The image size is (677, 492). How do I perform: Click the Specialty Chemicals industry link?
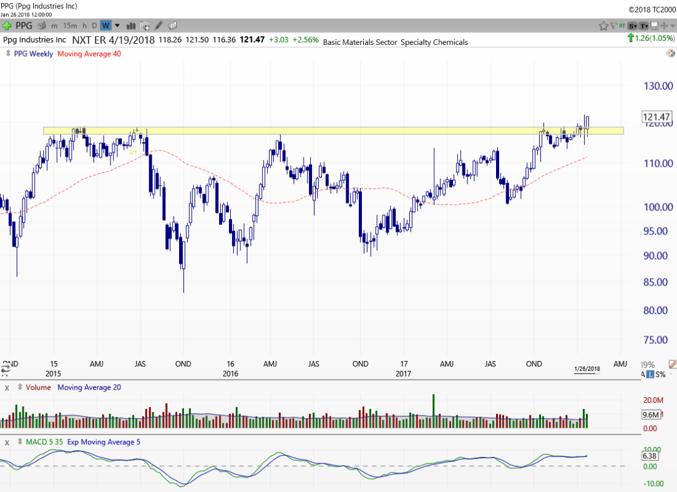[434, 42]
